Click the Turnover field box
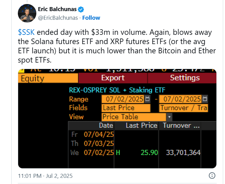 [183, 108]
